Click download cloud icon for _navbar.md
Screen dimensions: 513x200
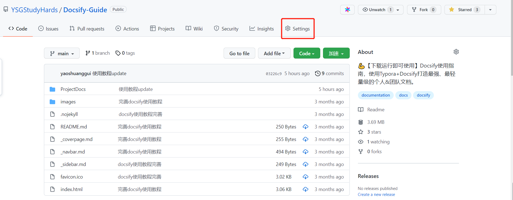pos(305,152)
